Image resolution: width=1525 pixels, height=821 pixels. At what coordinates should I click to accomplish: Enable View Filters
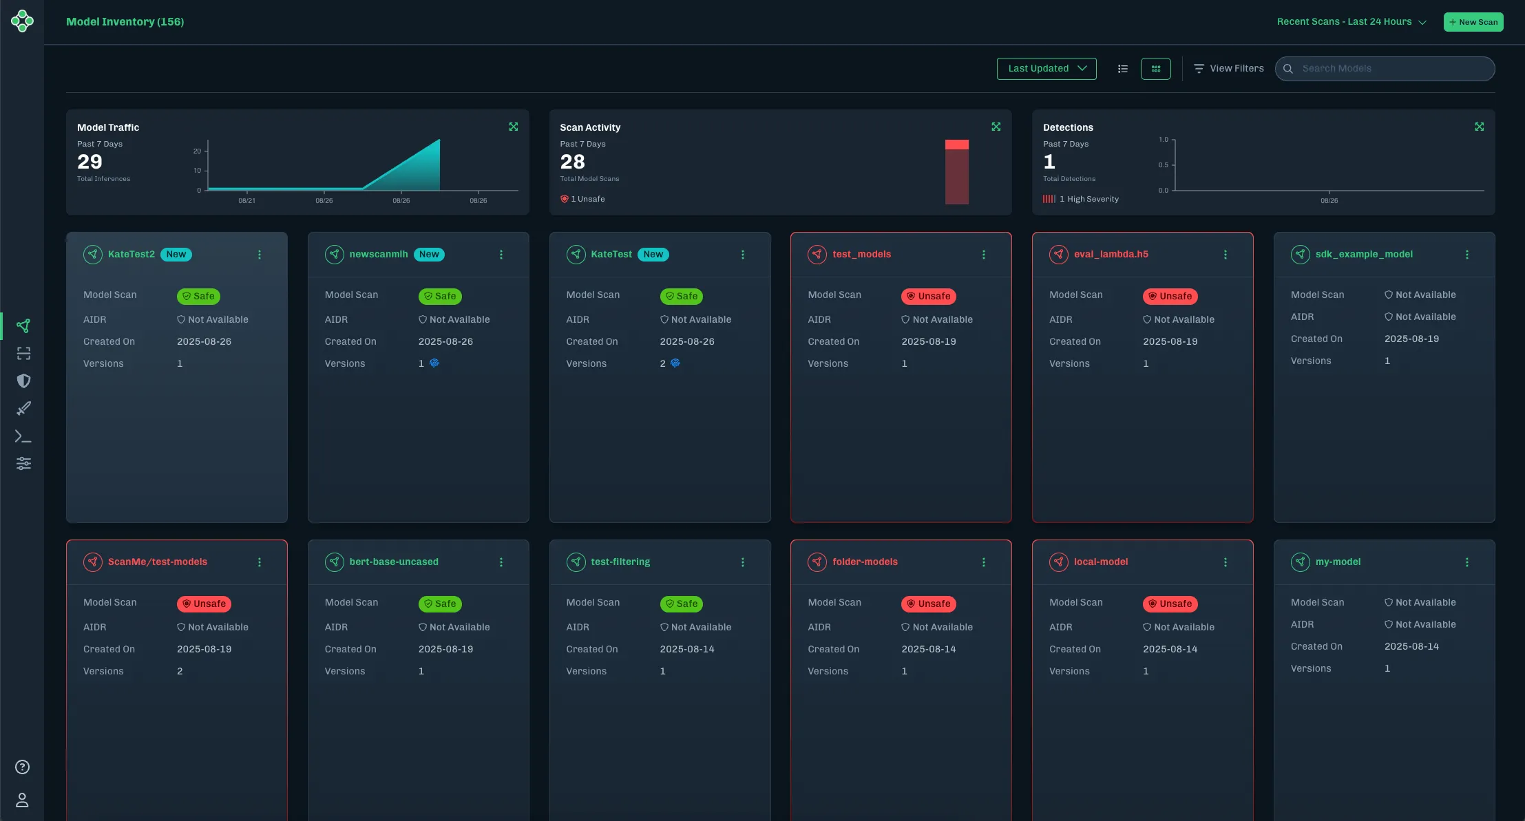(1228, 68)
